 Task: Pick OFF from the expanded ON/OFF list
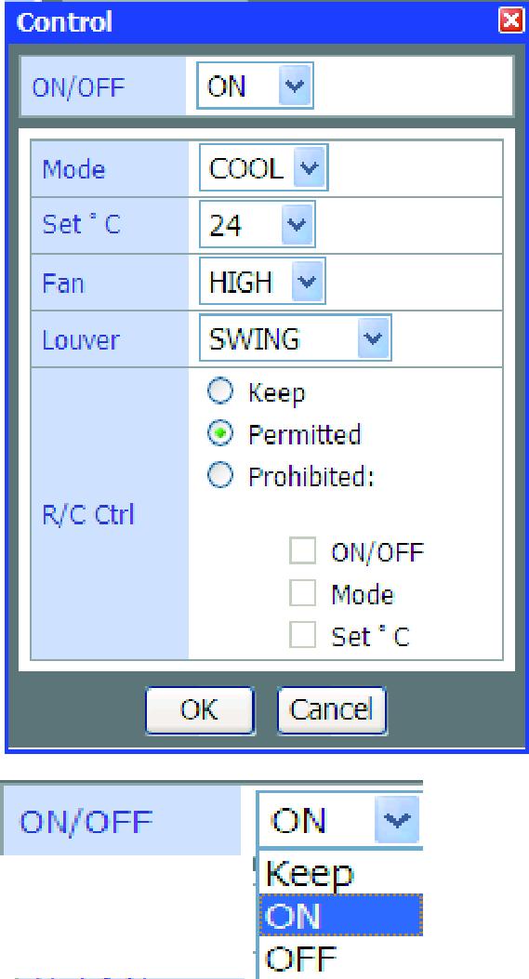341,957
